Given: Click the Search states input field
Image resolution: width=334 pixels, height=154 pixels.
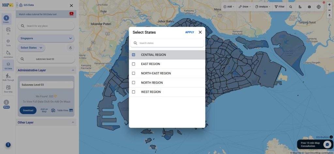Looking at the screenshot, I should 167,43.
